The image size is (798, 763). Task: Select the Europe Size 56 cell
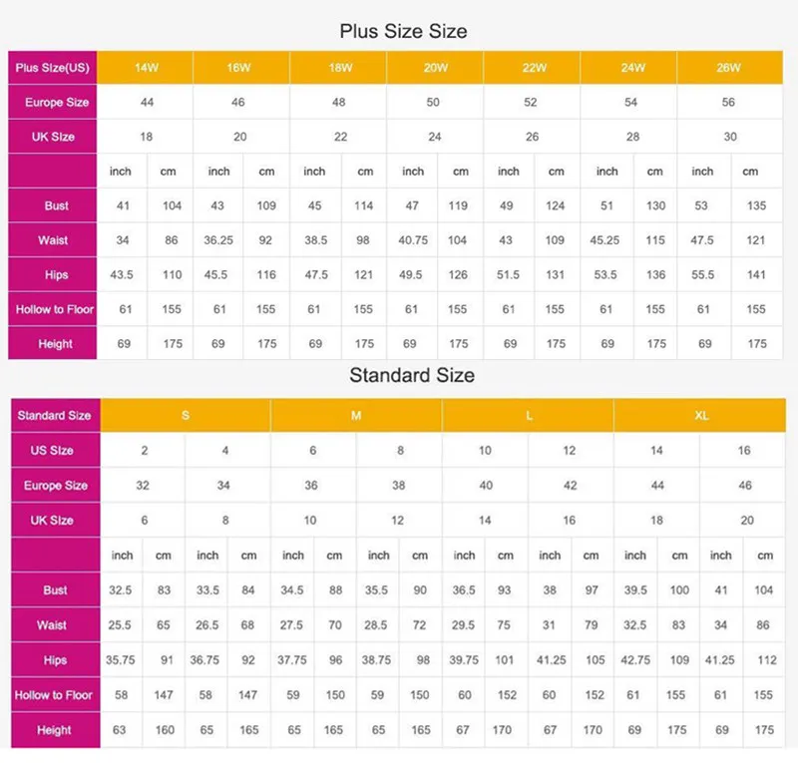pyautogui.click(x=729, y=103)
